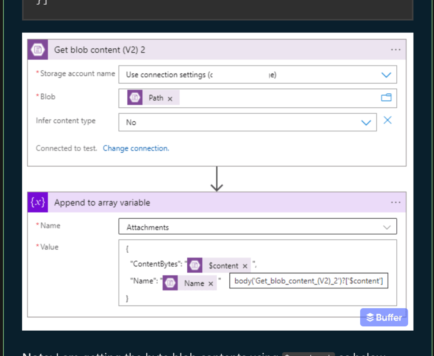Click the Value field label
Screen dimensions: 434x356
click(x=49, y=247)
